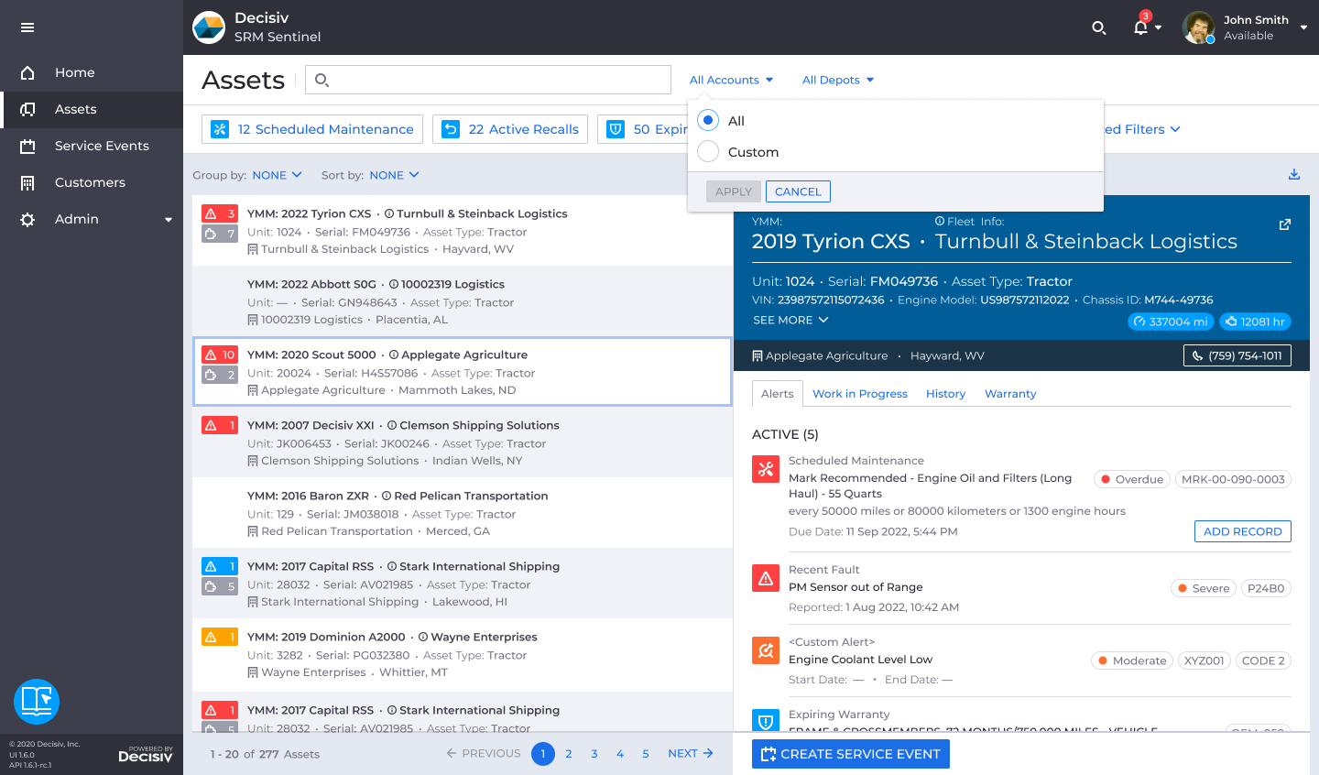The height and width of the screenshot is (775, 1319).
Task: Click the P24B0 fault code tag
Action: (1266, 588)
